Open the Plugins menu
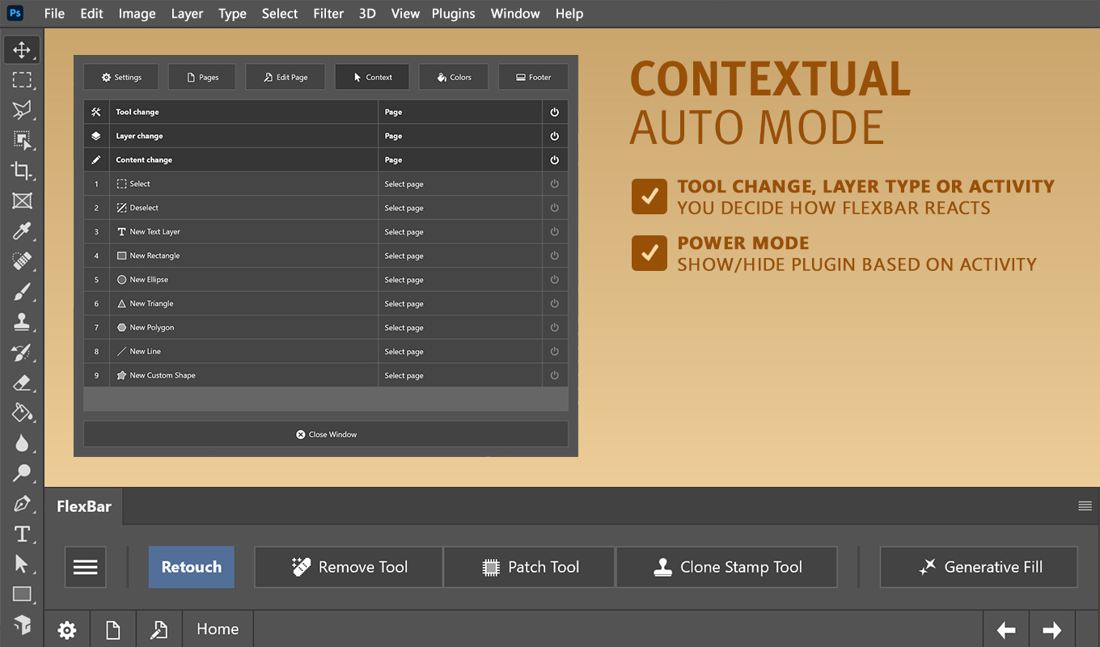This screenshot has width=1100, height=647. tap(453, 14)
